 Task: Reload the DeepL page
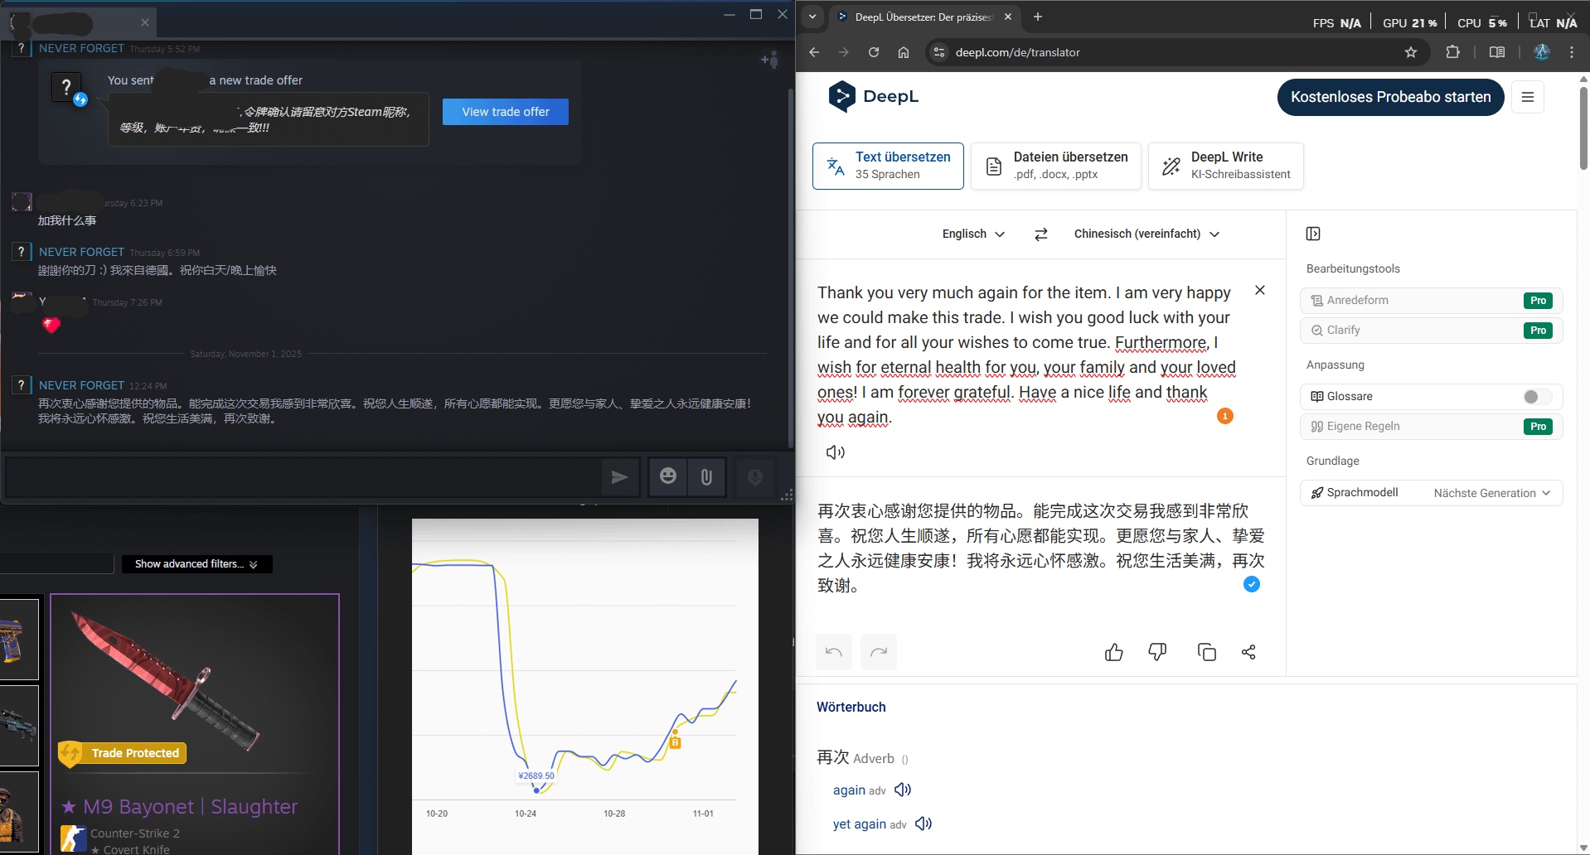(x=874, y=52)
